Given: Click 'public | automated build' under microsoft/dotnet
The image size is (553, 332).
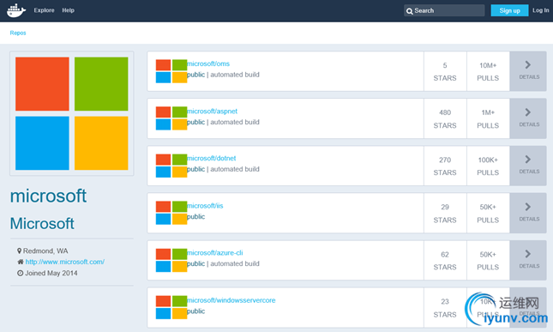Looking at the screenshot, I should coord(223,169).
